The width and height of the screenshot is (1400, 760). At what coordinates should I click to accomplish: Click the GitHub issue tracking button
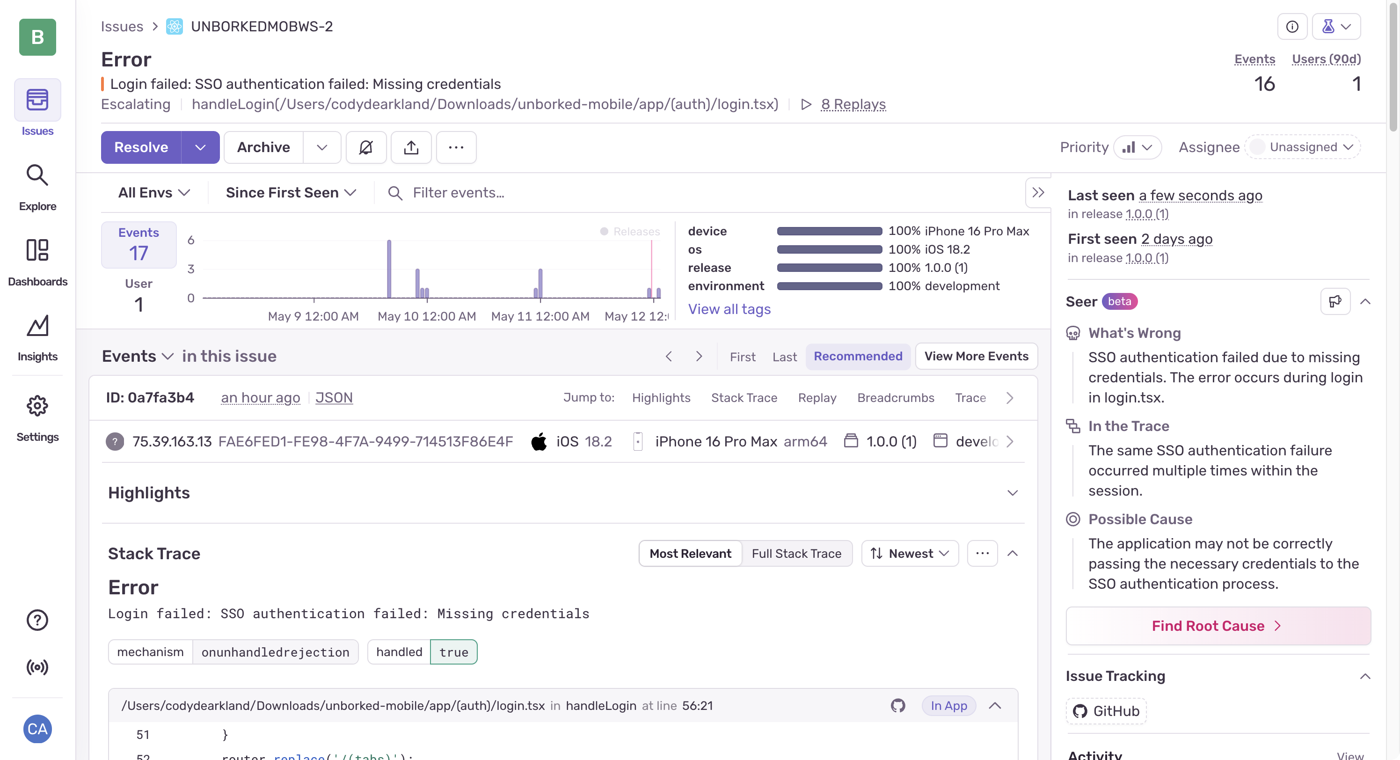pyautogui.click(x=1106, y=711)
